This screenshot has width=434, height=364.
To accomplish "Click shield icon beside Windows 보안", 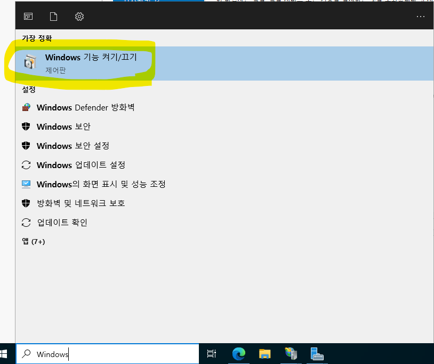I will [26, 126].
